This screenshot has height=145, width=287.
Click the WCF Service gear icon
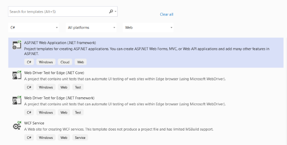[17, 125]
